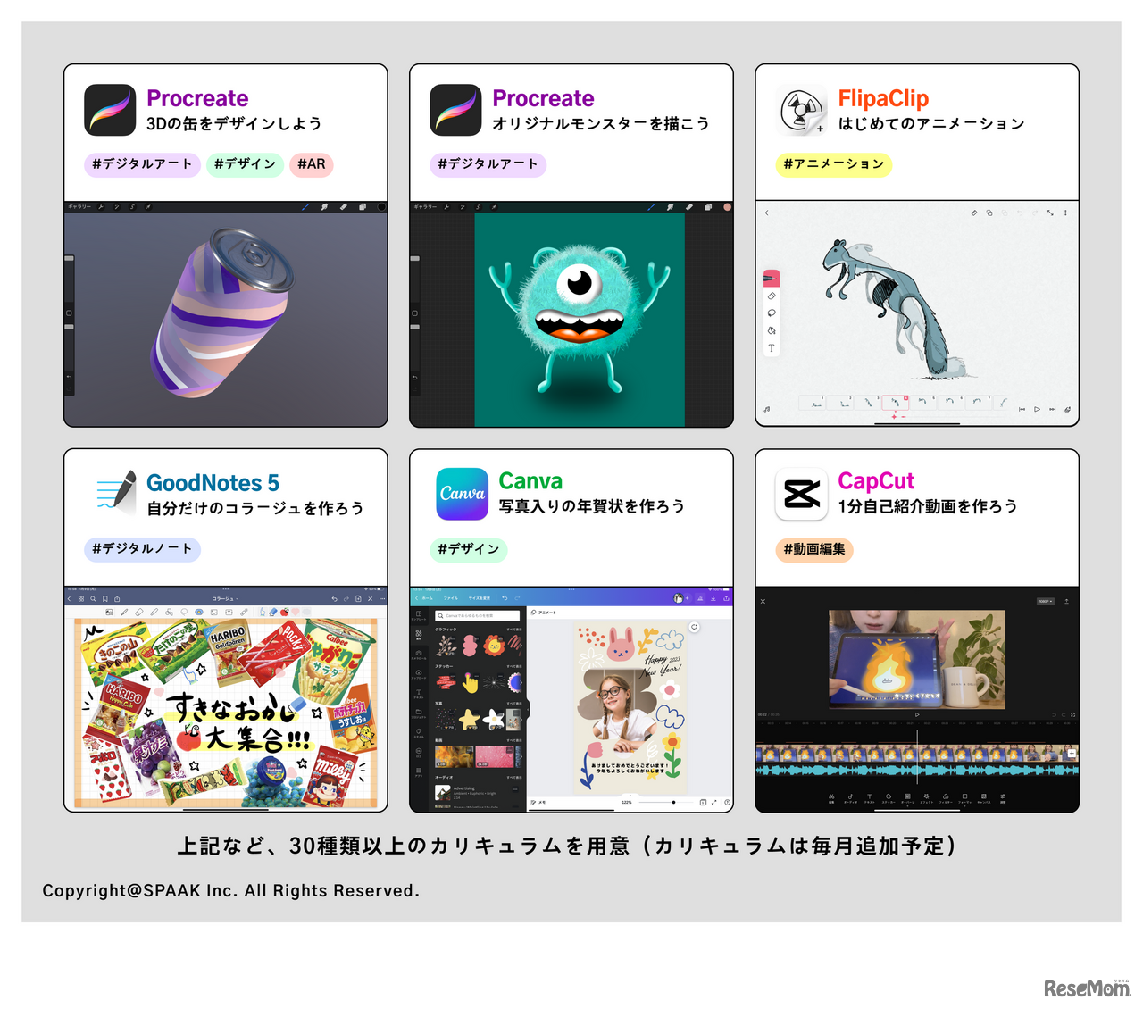Adjust the zoom slider in Canva's bottom bar
The image size is (1143, 1009).
(x=665, y=802)
